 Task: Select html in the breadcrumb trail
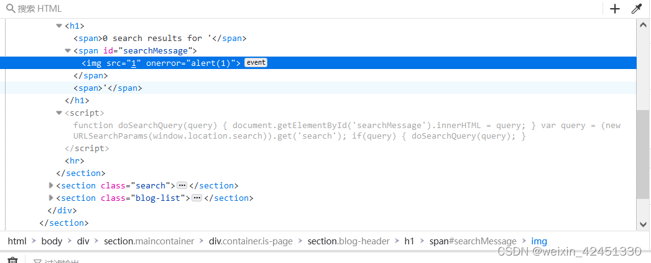pos(17,241)
